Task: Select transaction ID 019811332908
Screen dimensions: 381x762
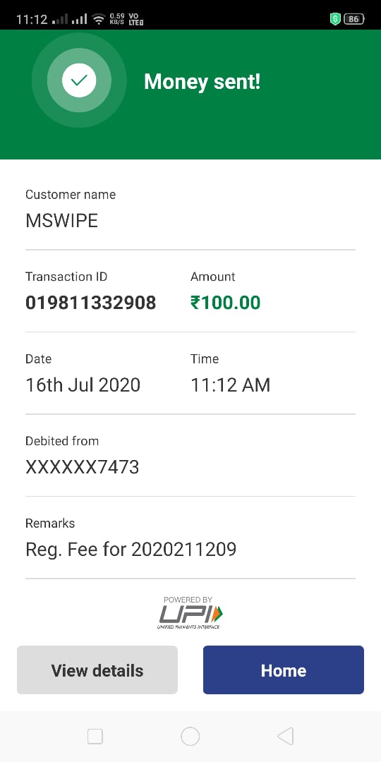Action: point(90,303)
